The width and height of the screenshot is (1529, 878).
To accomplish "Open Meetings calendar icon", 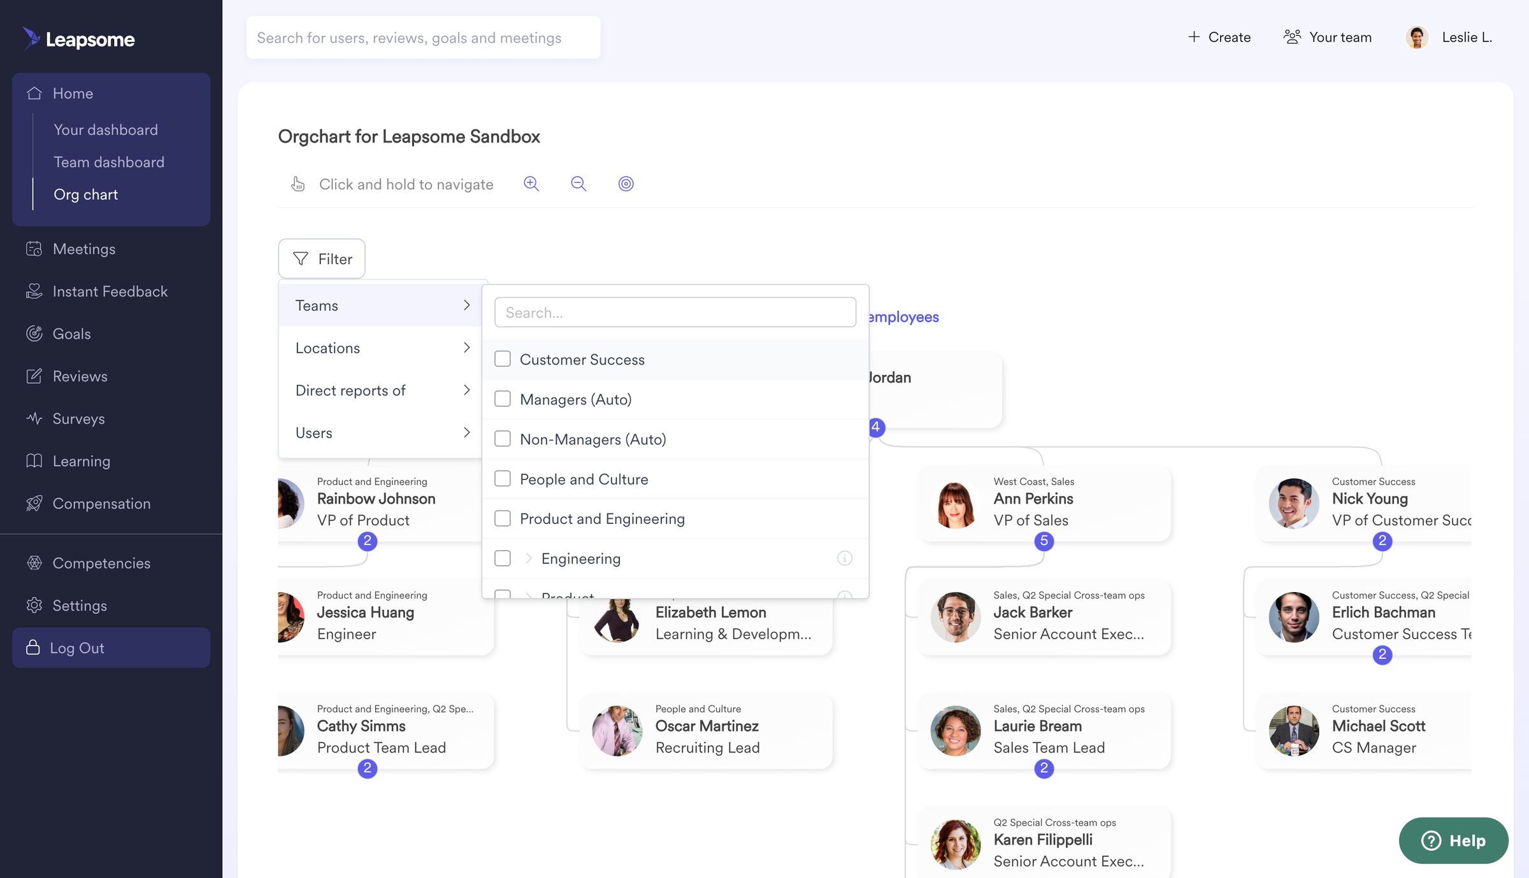I will pyautogui.click(x=34, y=249).
